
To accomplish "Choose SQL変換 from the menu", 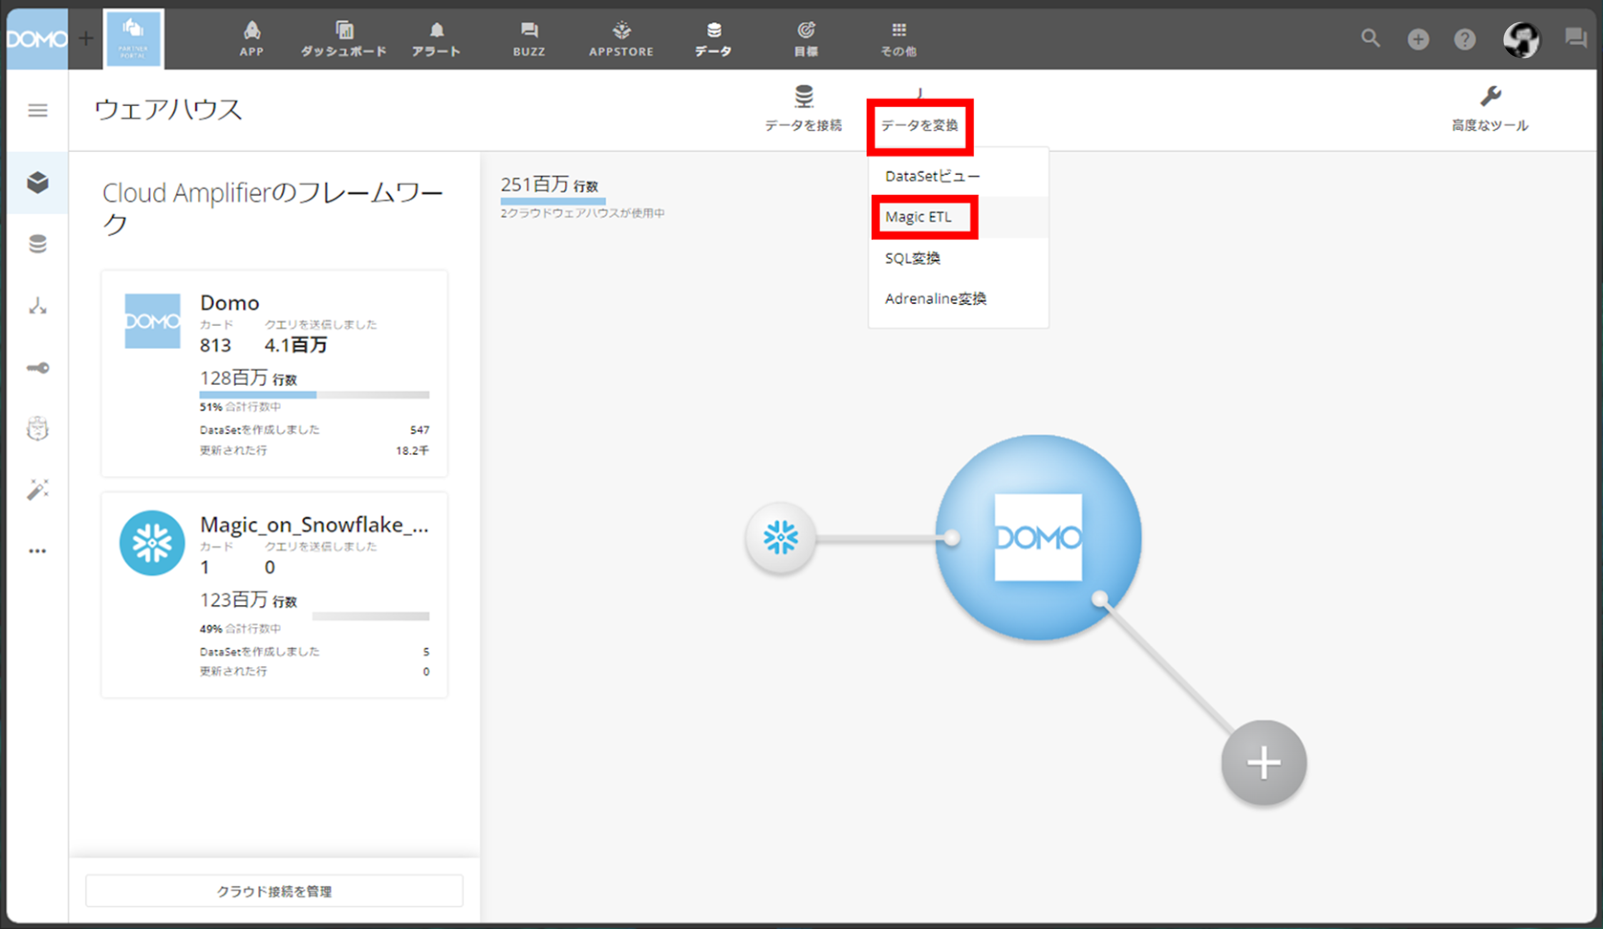I will point(958,258).
